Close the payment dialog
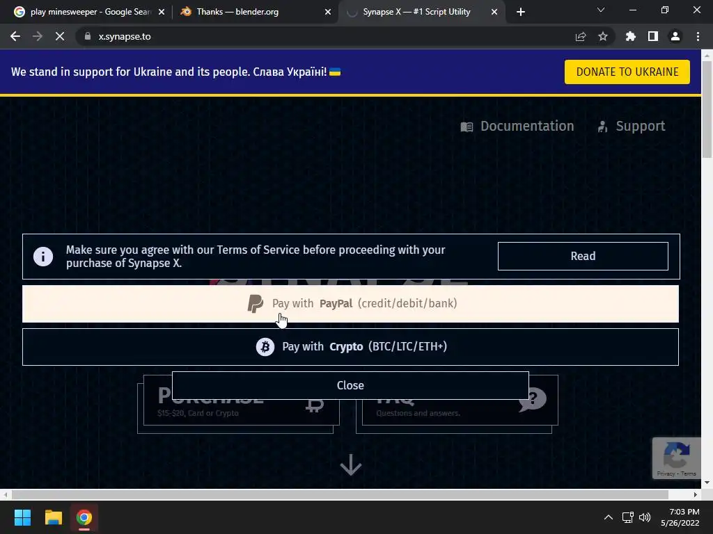The image size is (713, 534). [351, 385]
